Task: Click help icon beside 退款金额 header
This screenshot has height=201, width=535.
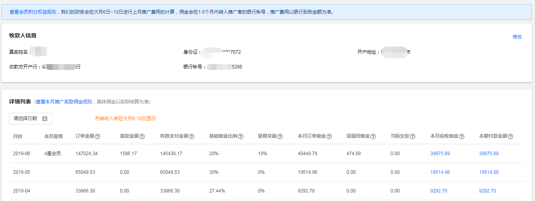Action: (x=142, y=136)
